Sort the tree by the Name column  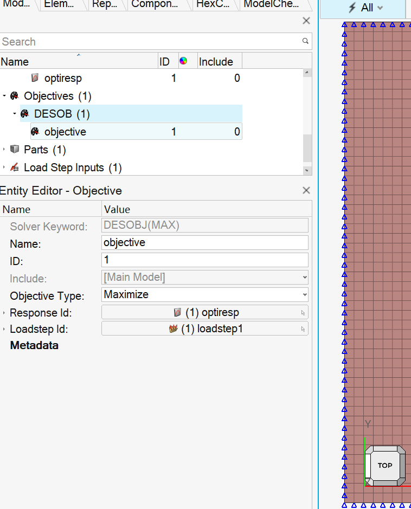tap(79, 61)
